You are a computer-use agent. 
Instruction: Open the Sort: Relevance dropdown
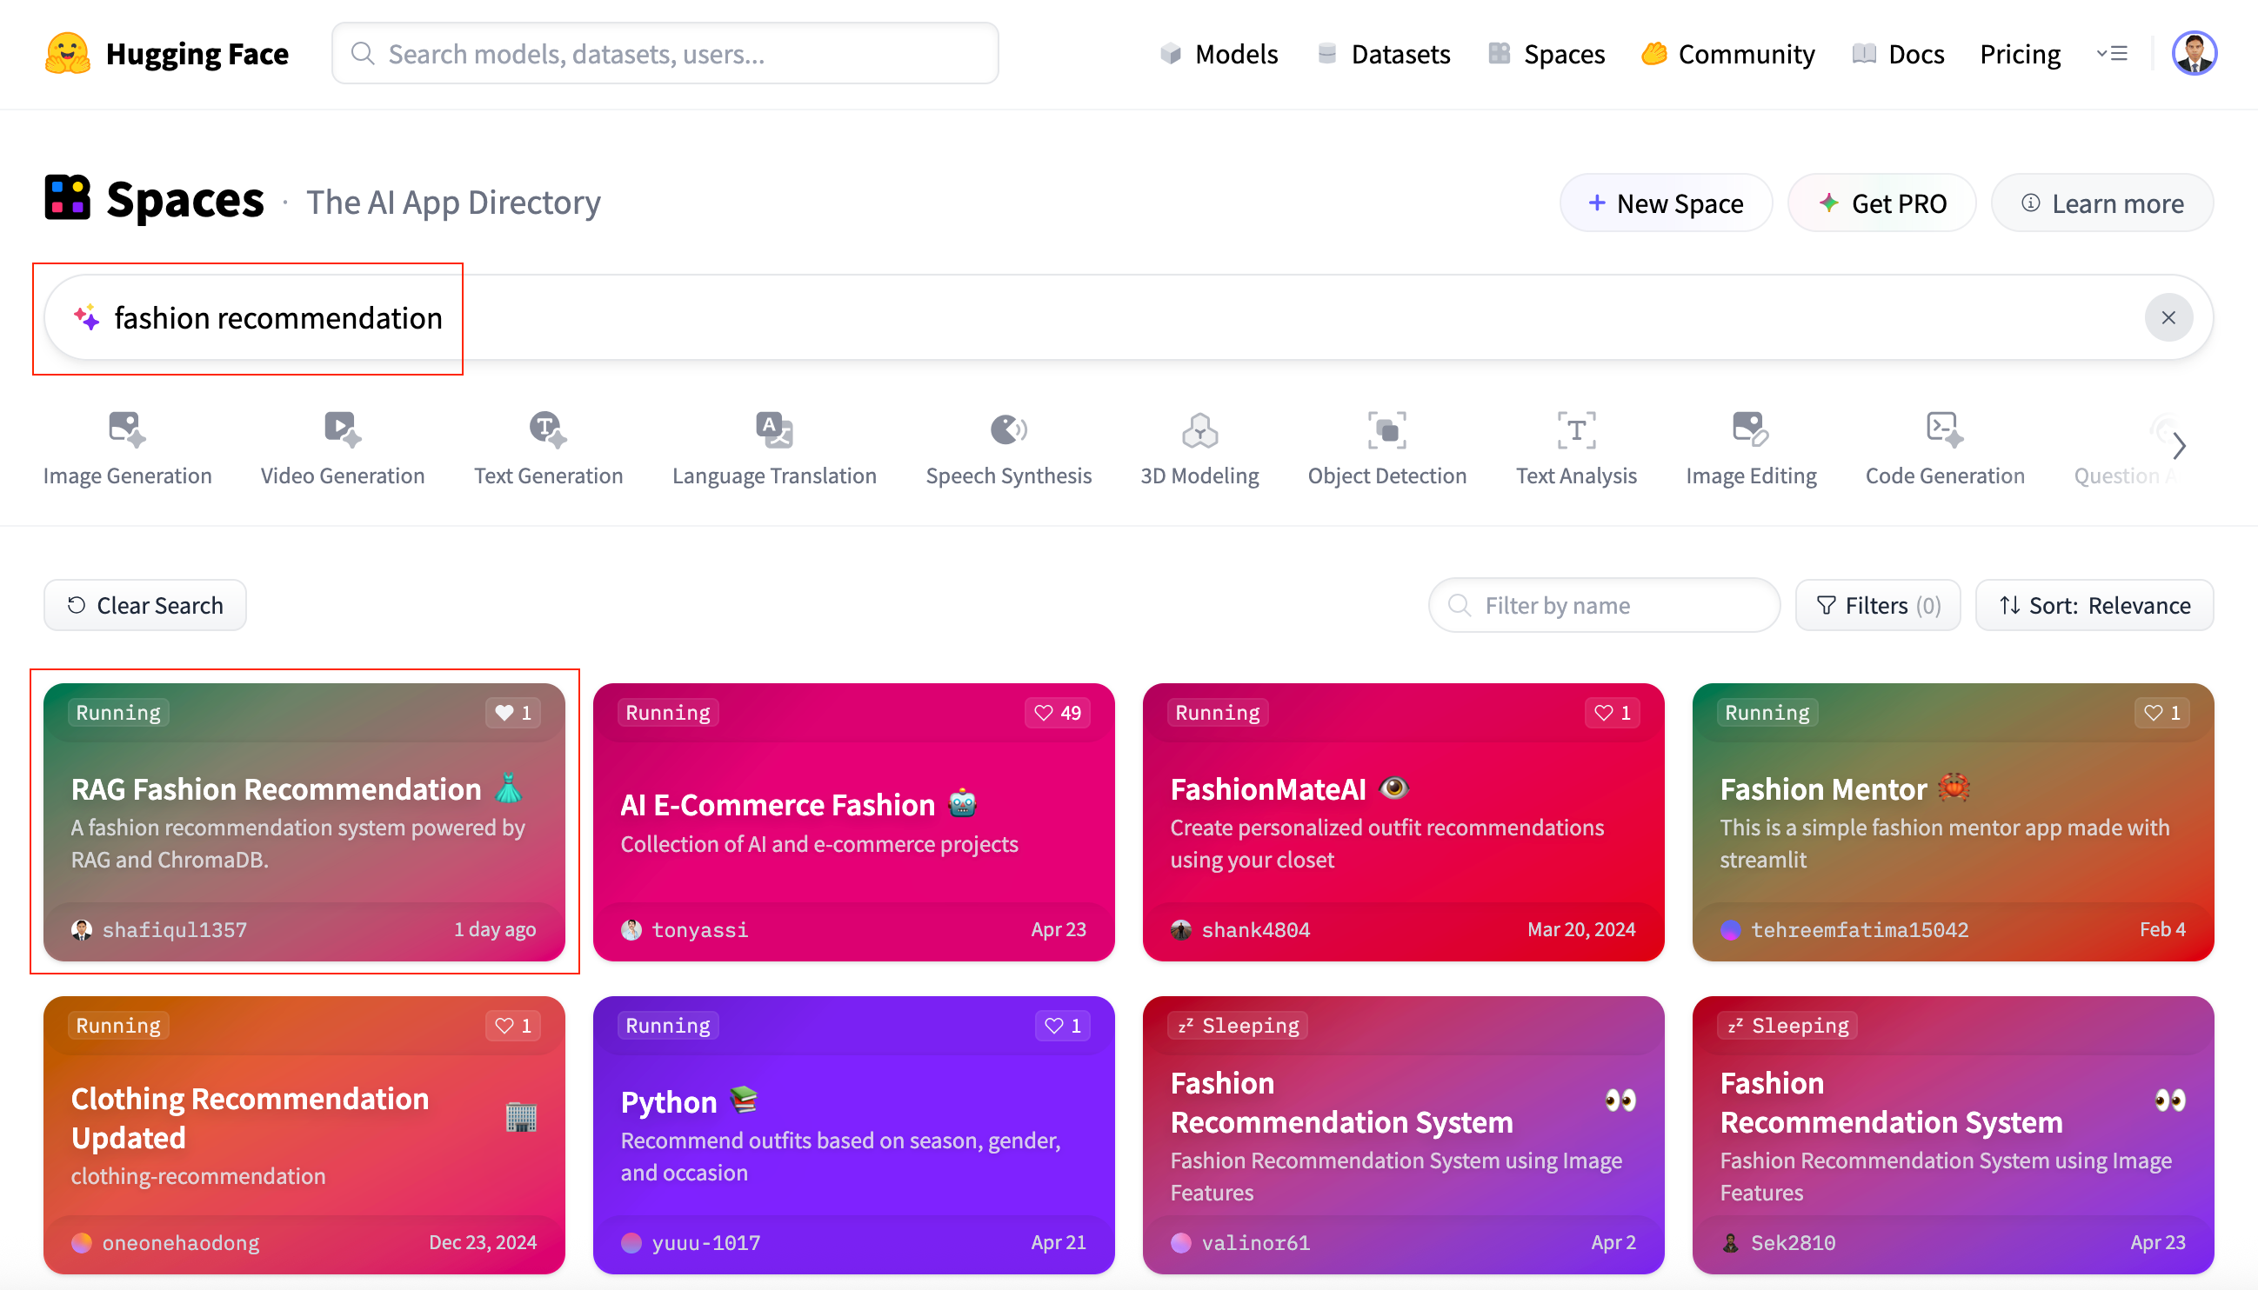2094,606
